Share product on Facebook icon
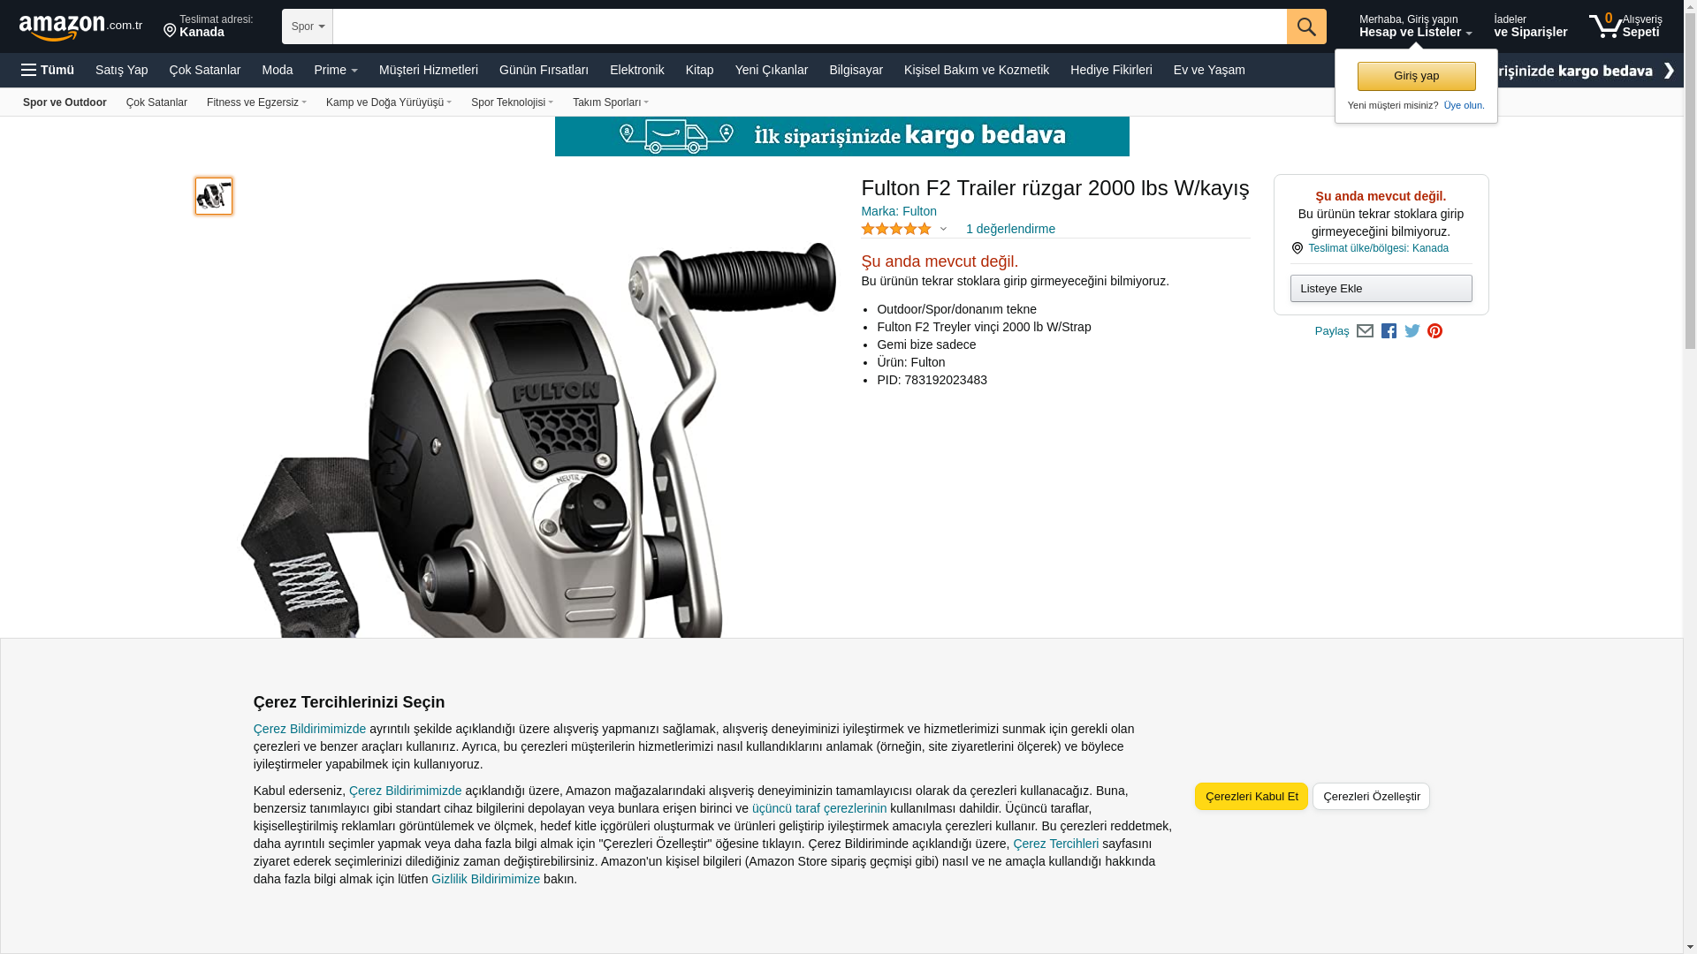This screenshot has width=1697, height=954. click(1389, 331)
